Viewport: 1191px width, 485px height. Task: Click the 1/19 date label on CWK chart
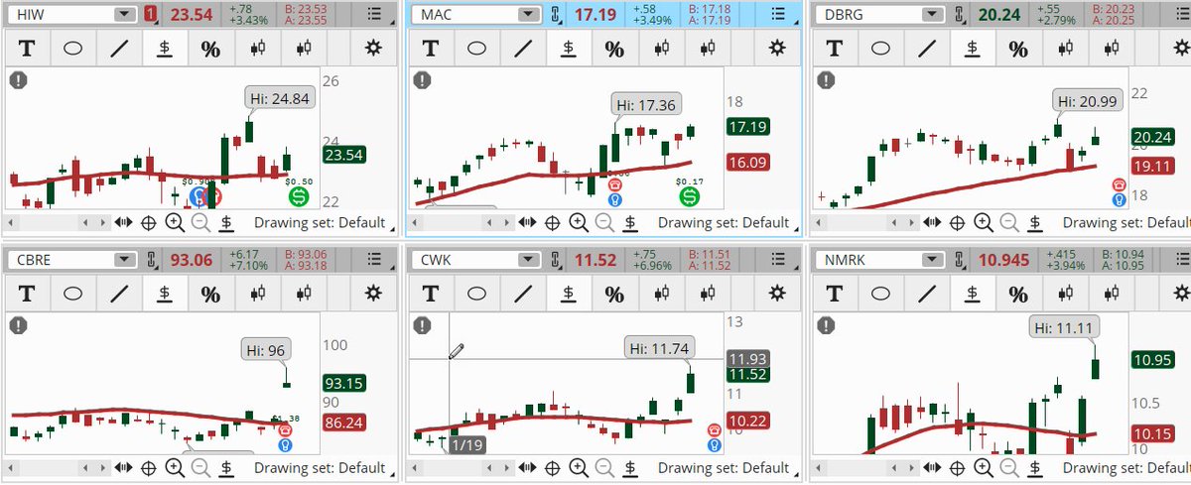465,445
